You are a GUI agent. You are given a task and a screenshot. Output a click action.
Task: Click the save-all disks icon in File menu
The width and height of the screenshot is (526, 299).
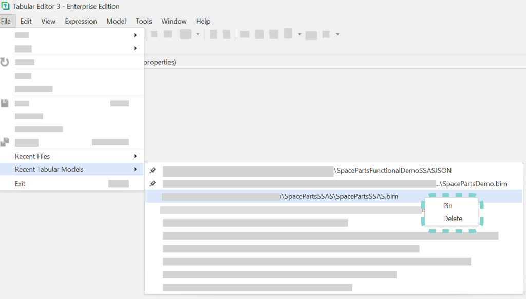click(x=5, y=142)
